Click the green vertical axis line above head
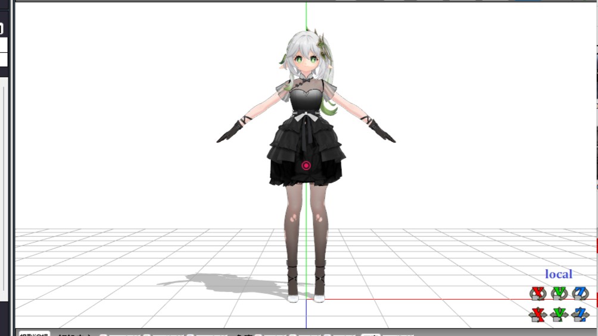 click(306, 15)
